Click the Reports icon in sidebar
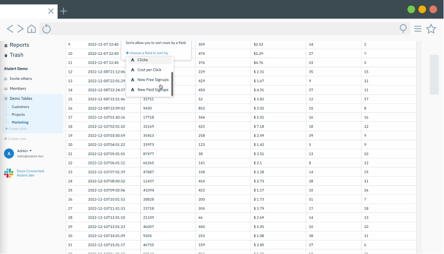This screenshot has height=254, width=444. pos(6,45)
